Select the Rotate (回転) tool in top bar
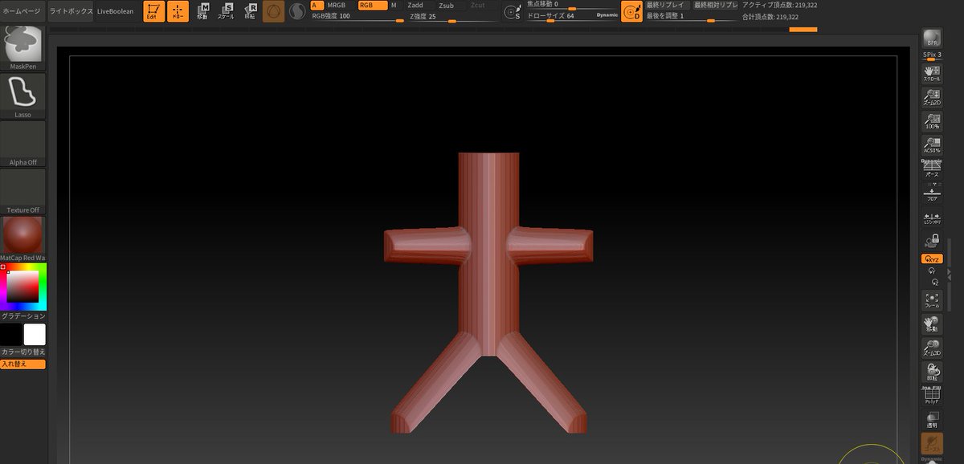Image resolution: width=964 pixels, height=464 pixels. click(249, 11)
